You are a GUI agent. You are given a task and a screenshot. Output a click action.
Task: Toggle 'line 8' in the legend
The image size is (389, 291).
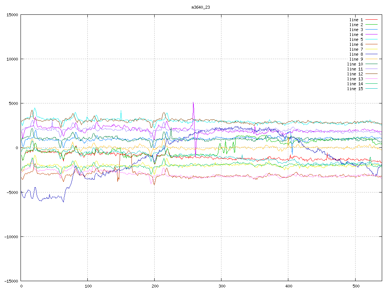(356, 54)
